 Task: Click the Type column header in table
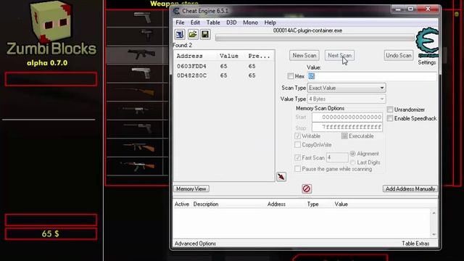click(x=312, y=204)
